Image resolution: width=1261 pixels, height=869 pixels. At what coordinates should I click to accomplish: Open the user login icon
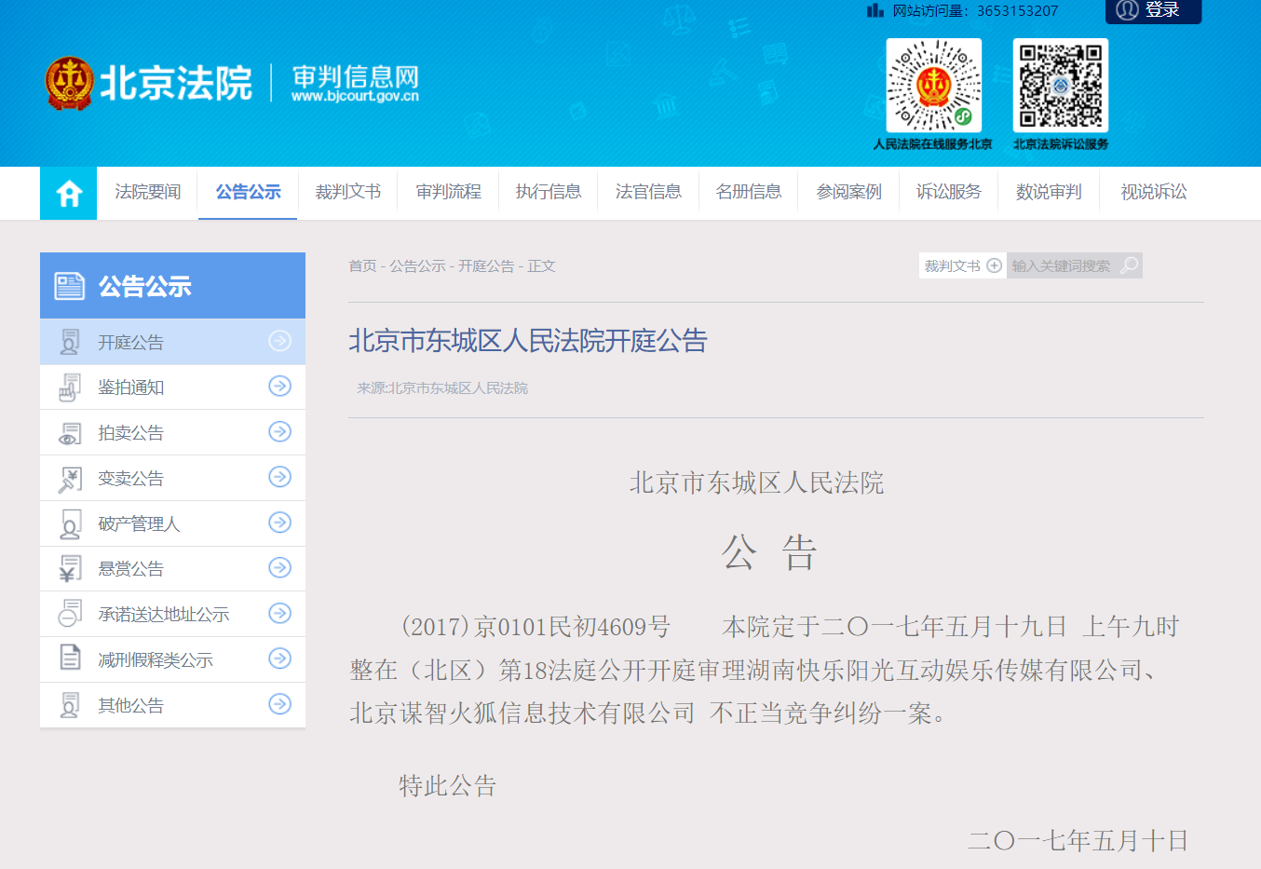1128,9
